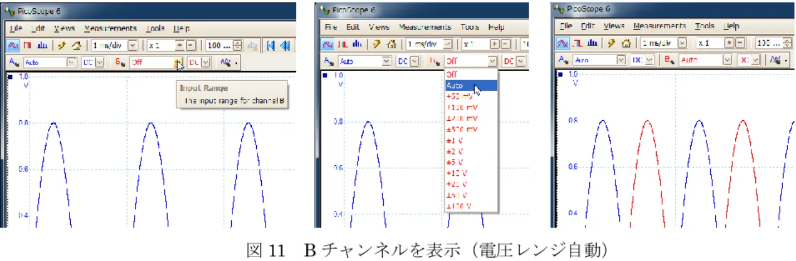796x261 pixels.
Task: Open Channel B options in right window
Action: pos(670,60)
